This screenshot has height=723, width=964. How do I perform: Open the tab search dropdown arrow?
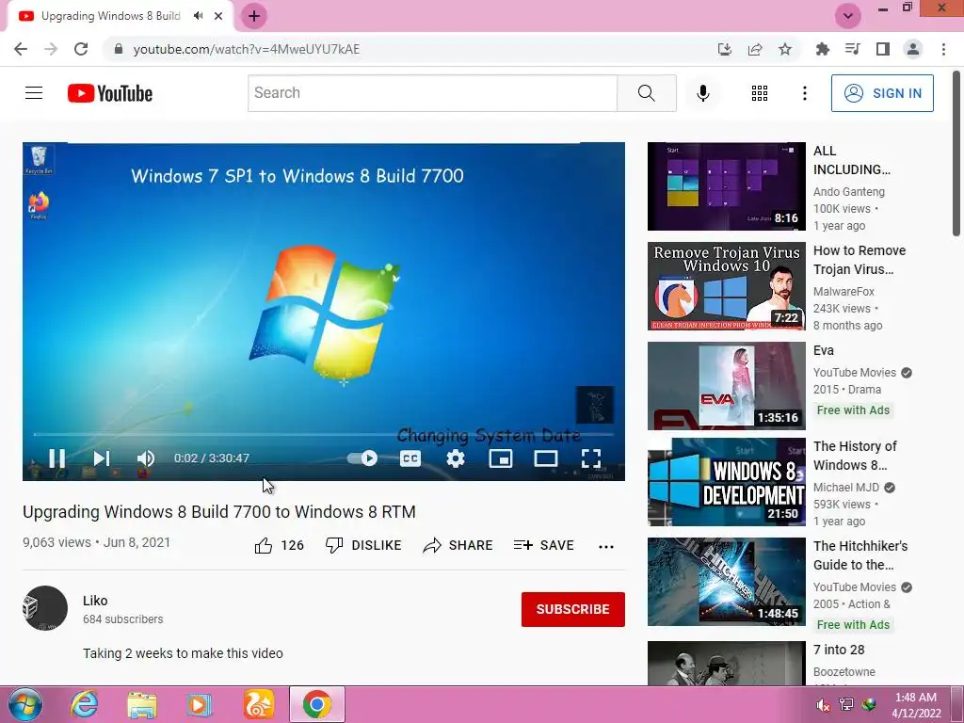coord(848,16)
